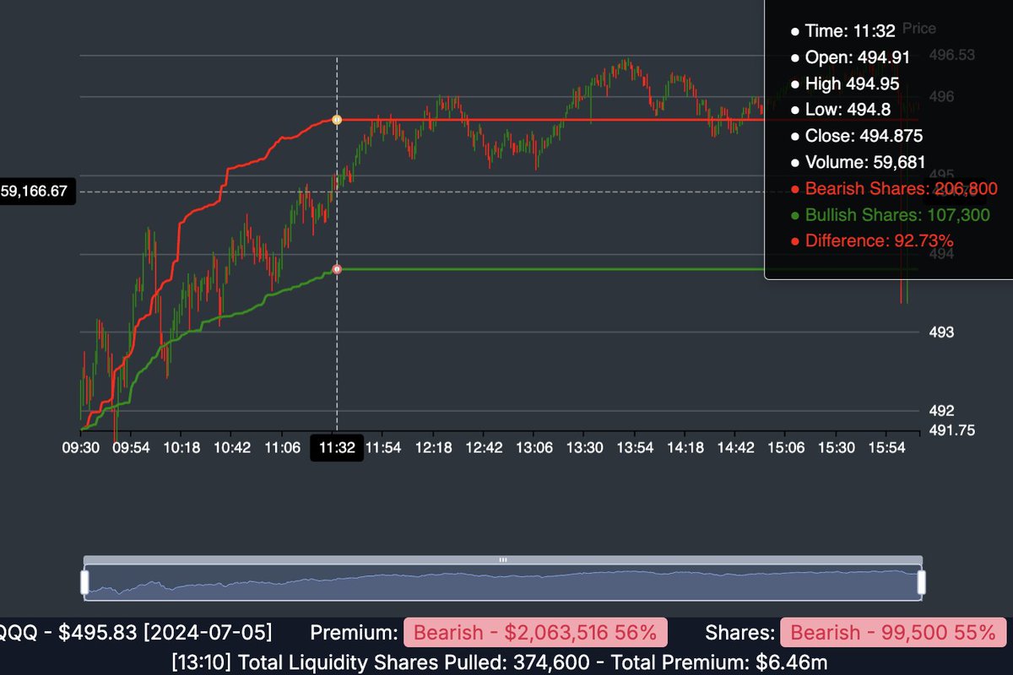Click the 493 price axis label
Image resolution: width=1013 pixels, height=675 pixels.
coord(942,332)
